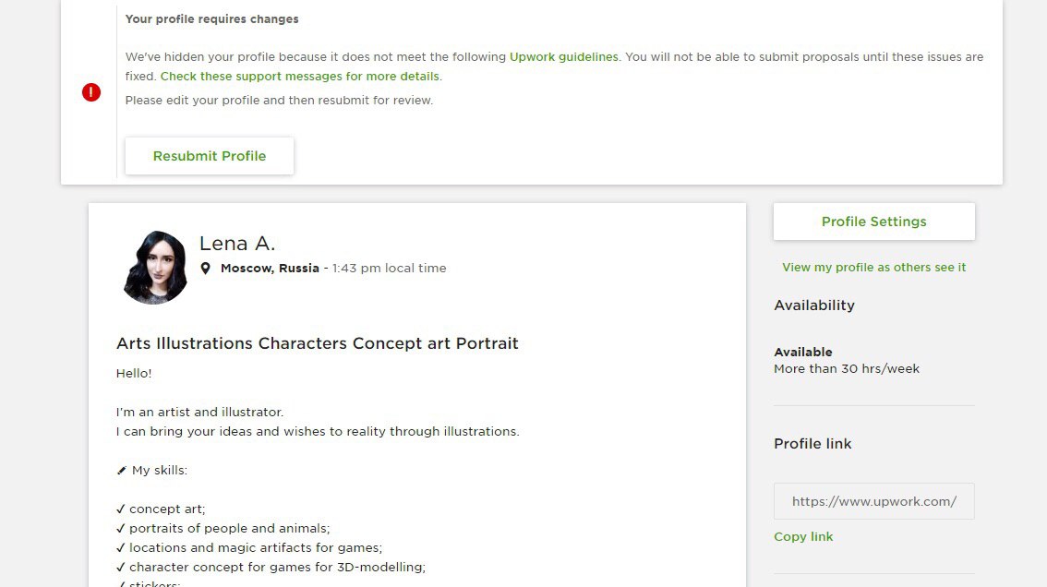The image size is (1047, 587).
Task: Open Profile Settings
Action: pos(874,222)
